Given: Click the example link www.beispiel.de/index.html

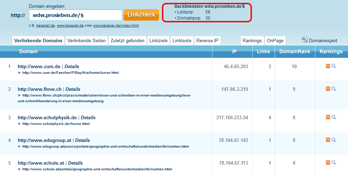Looking at the screenshot, I should coord(116,26).
